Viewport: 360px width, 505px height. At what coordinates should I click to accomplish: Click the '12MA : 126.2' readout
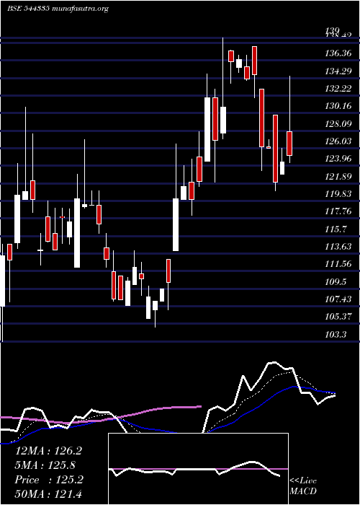click(x=48, y=451)
